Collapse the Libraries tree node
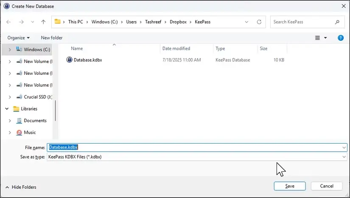350x198 pixels. pyautogui.click(x=7, y=109)
